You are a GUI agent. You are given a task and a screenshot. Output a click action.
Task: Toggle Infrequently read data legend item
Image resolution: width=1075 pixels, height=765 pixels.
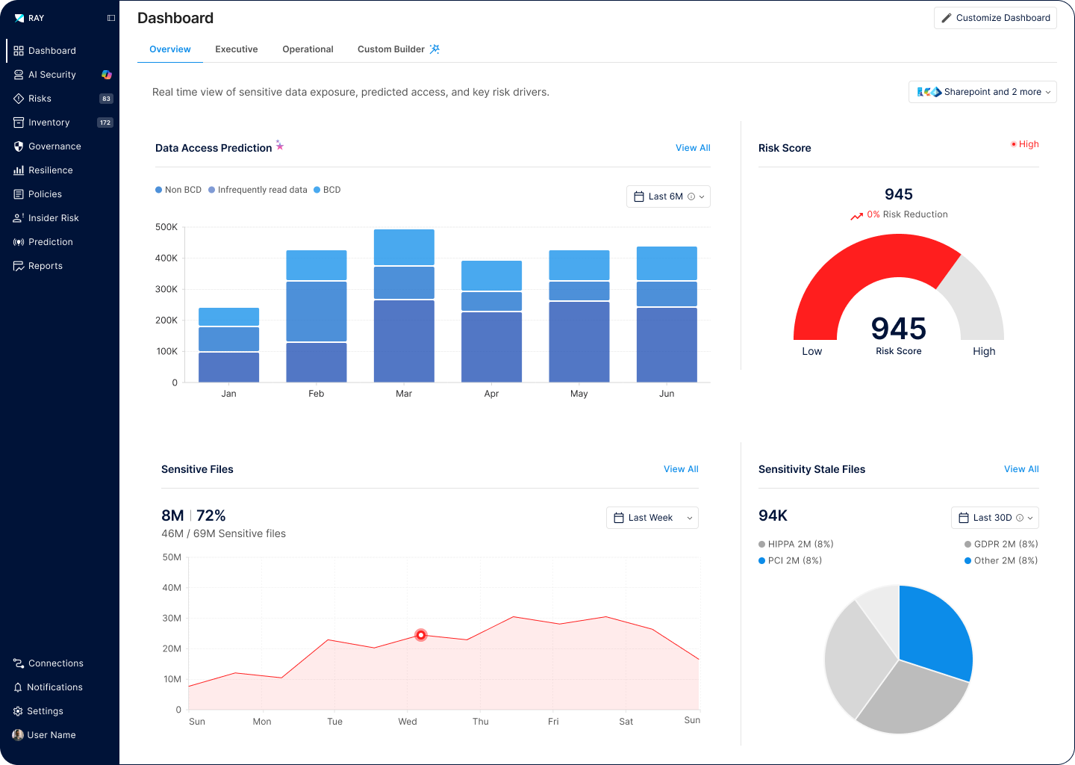tap(258, 190)
